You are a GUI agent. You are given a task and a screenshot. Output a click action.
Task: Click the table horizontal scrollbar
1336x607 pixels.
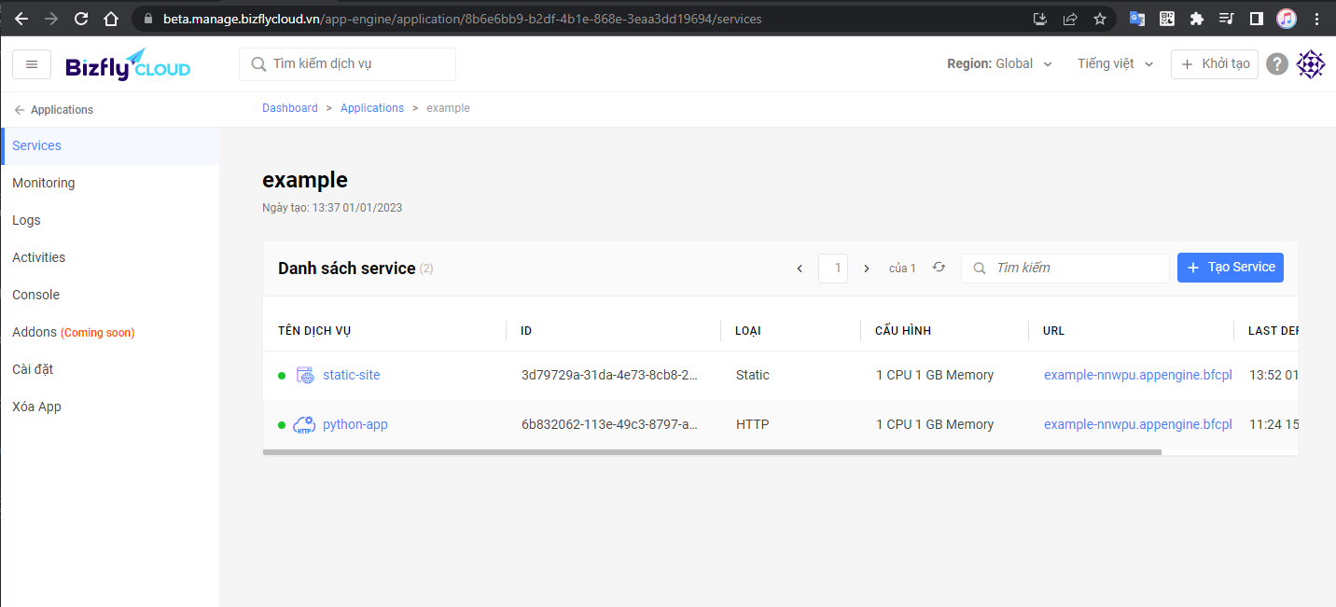[x=712, y=451]
